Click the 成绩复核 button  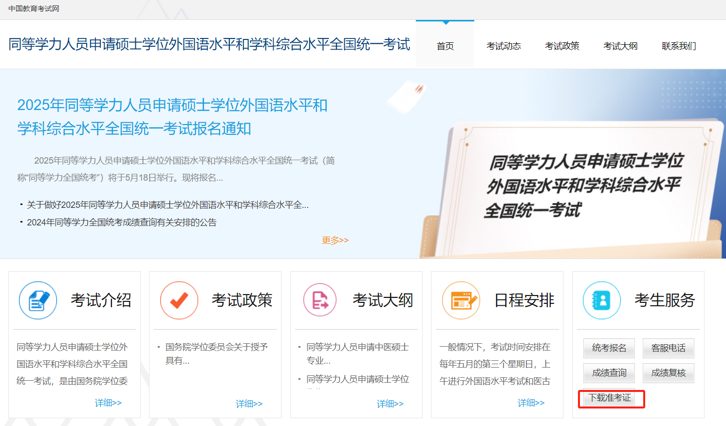pos(669,373)
